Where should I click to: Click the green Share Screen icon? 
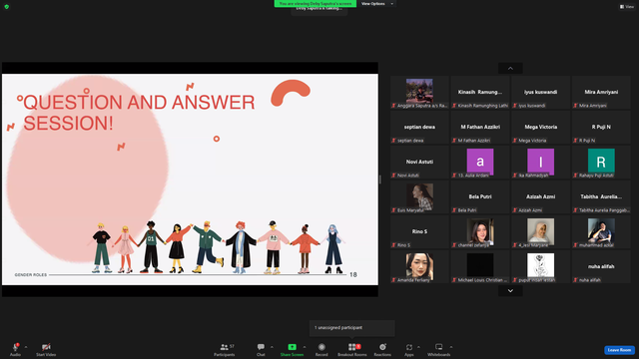tap(293, 347)
